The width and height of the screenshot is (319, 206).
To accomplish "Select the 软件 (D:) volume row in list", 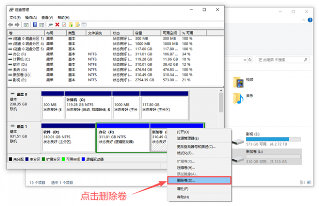I will (115, 64).
